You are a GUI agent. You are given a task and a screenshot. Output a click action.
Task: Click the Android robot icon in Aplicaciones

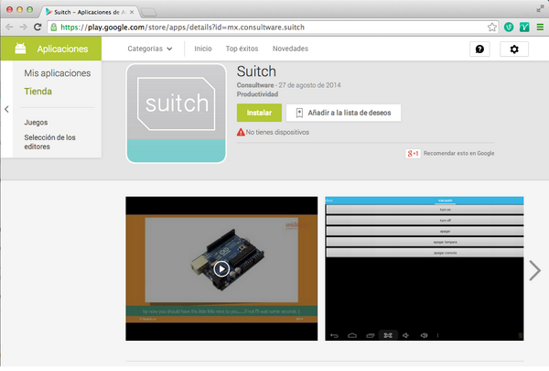[x=20, y=49]
